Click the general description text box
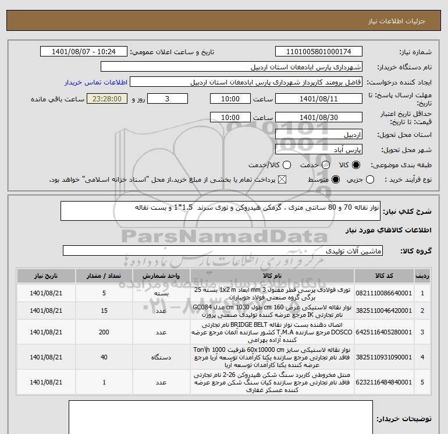 click(221, 211)
